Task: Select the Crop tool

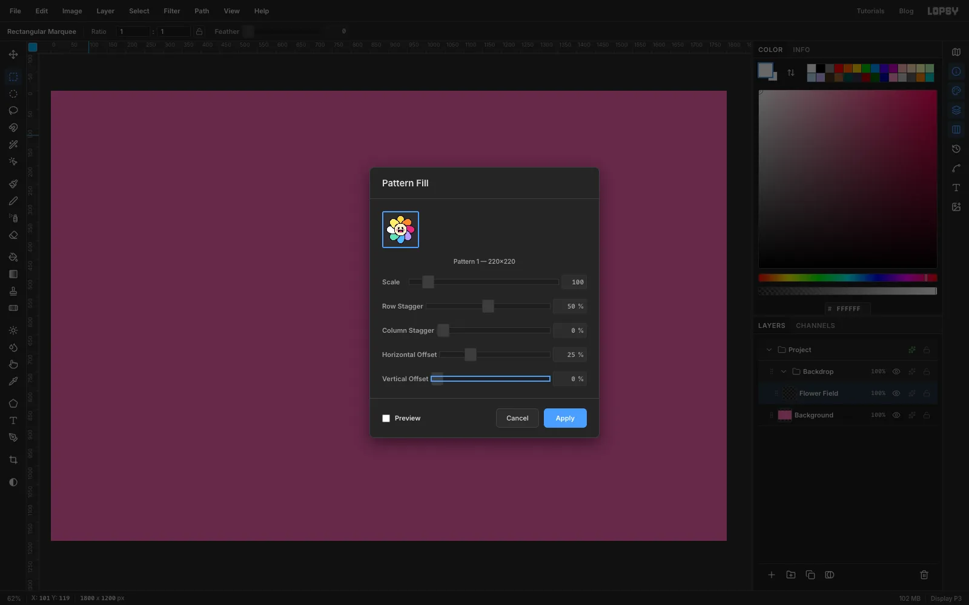Action: pyautogui.click(x=13, y=460)
